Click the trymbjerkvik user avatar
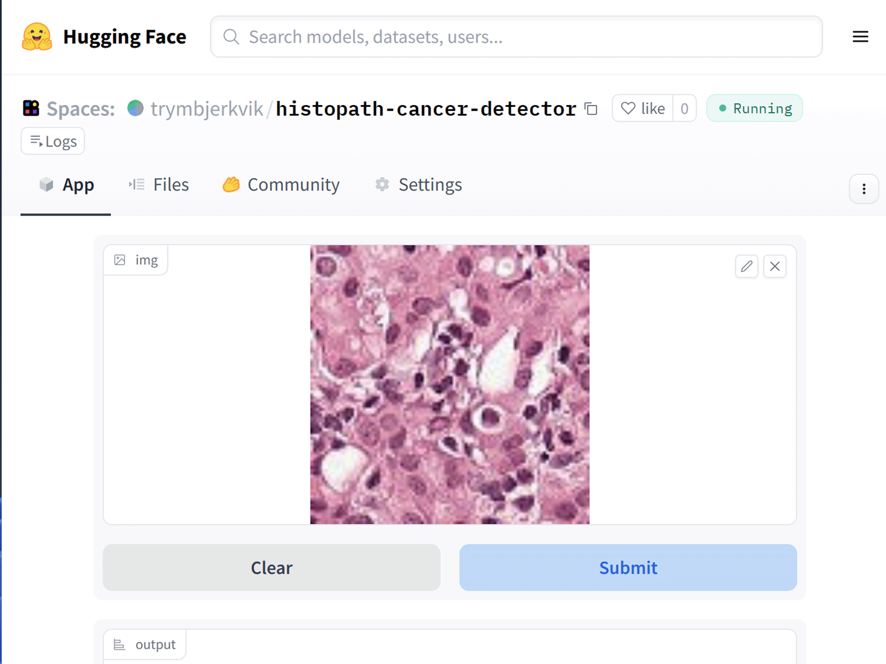886x664 pixels. coord(135,108)
